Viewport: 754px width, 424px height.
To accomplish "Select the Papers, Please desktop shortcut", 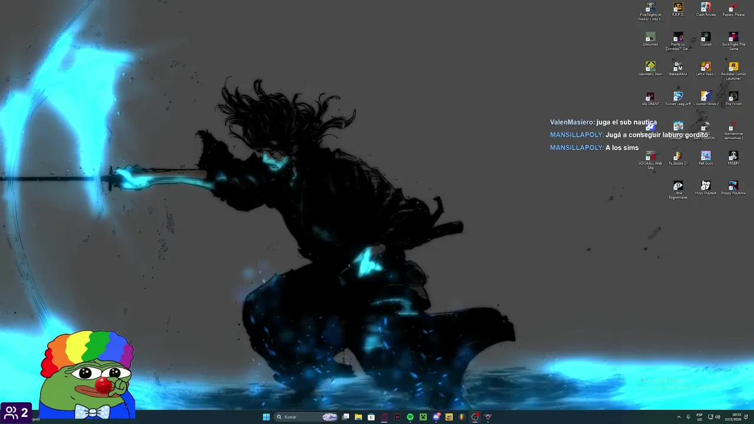I will [733, 9].
